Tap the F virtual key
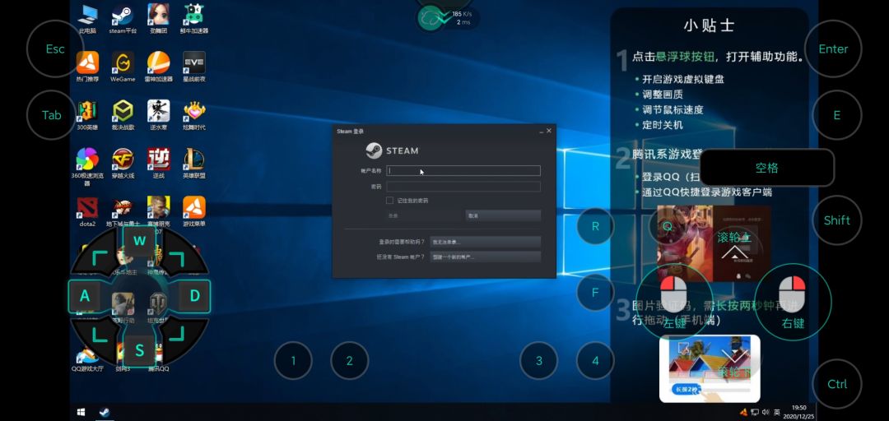Image resolution: width=889 pixels, height=421 pixels. 595,293
